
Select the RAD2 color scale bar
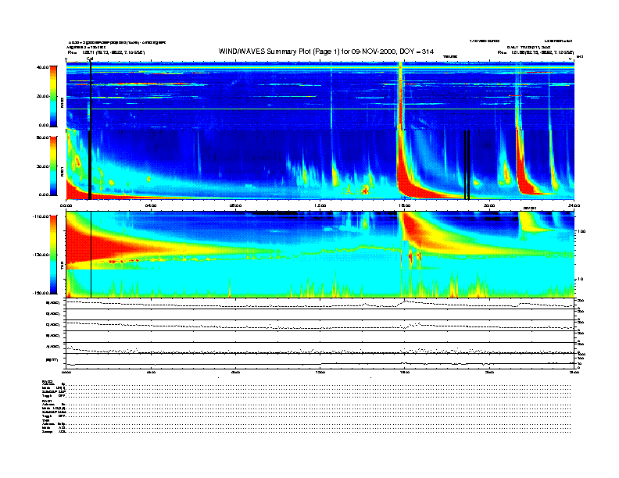click(x=53, y=96)
